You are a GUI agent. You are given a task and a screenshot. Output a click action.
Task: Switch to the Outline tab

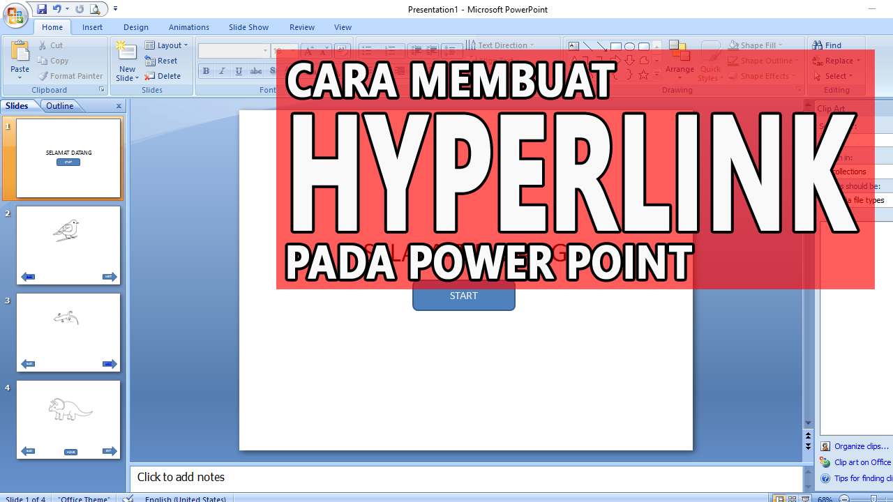[60, 105]
